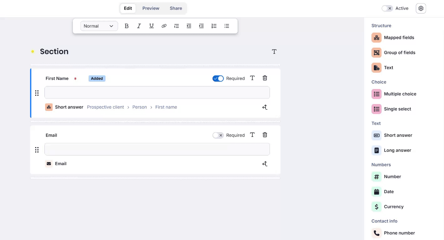Click the First Name field label

57,78
